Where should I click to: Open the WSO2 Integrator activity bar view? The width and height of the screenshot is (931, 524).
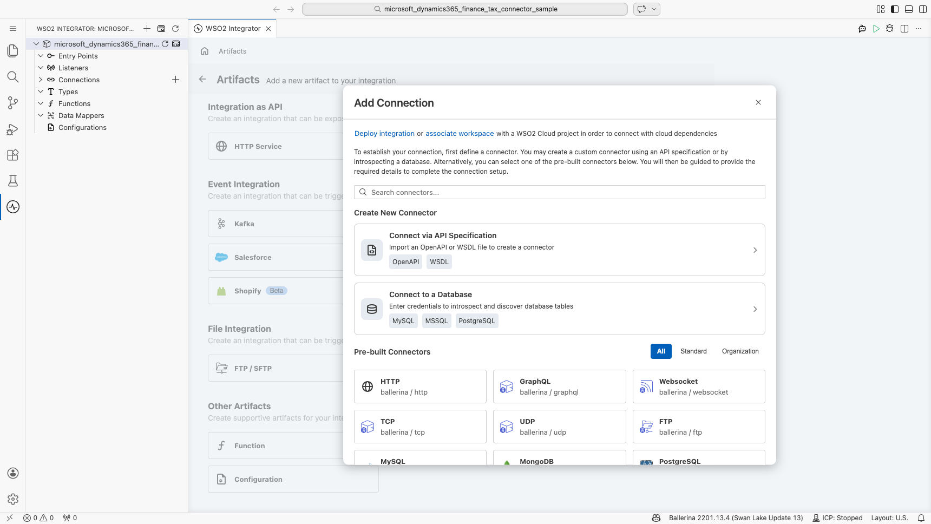13,207
